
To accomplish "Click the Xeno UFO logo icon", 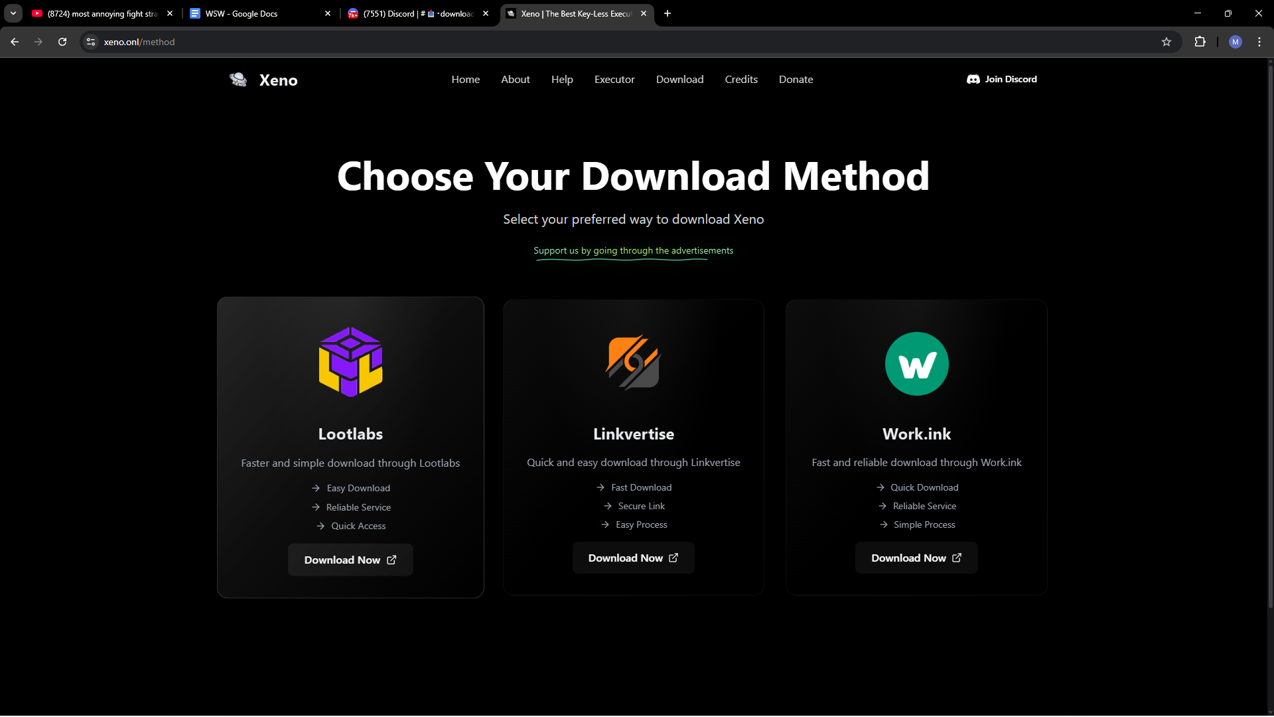I will click(238, 80).
